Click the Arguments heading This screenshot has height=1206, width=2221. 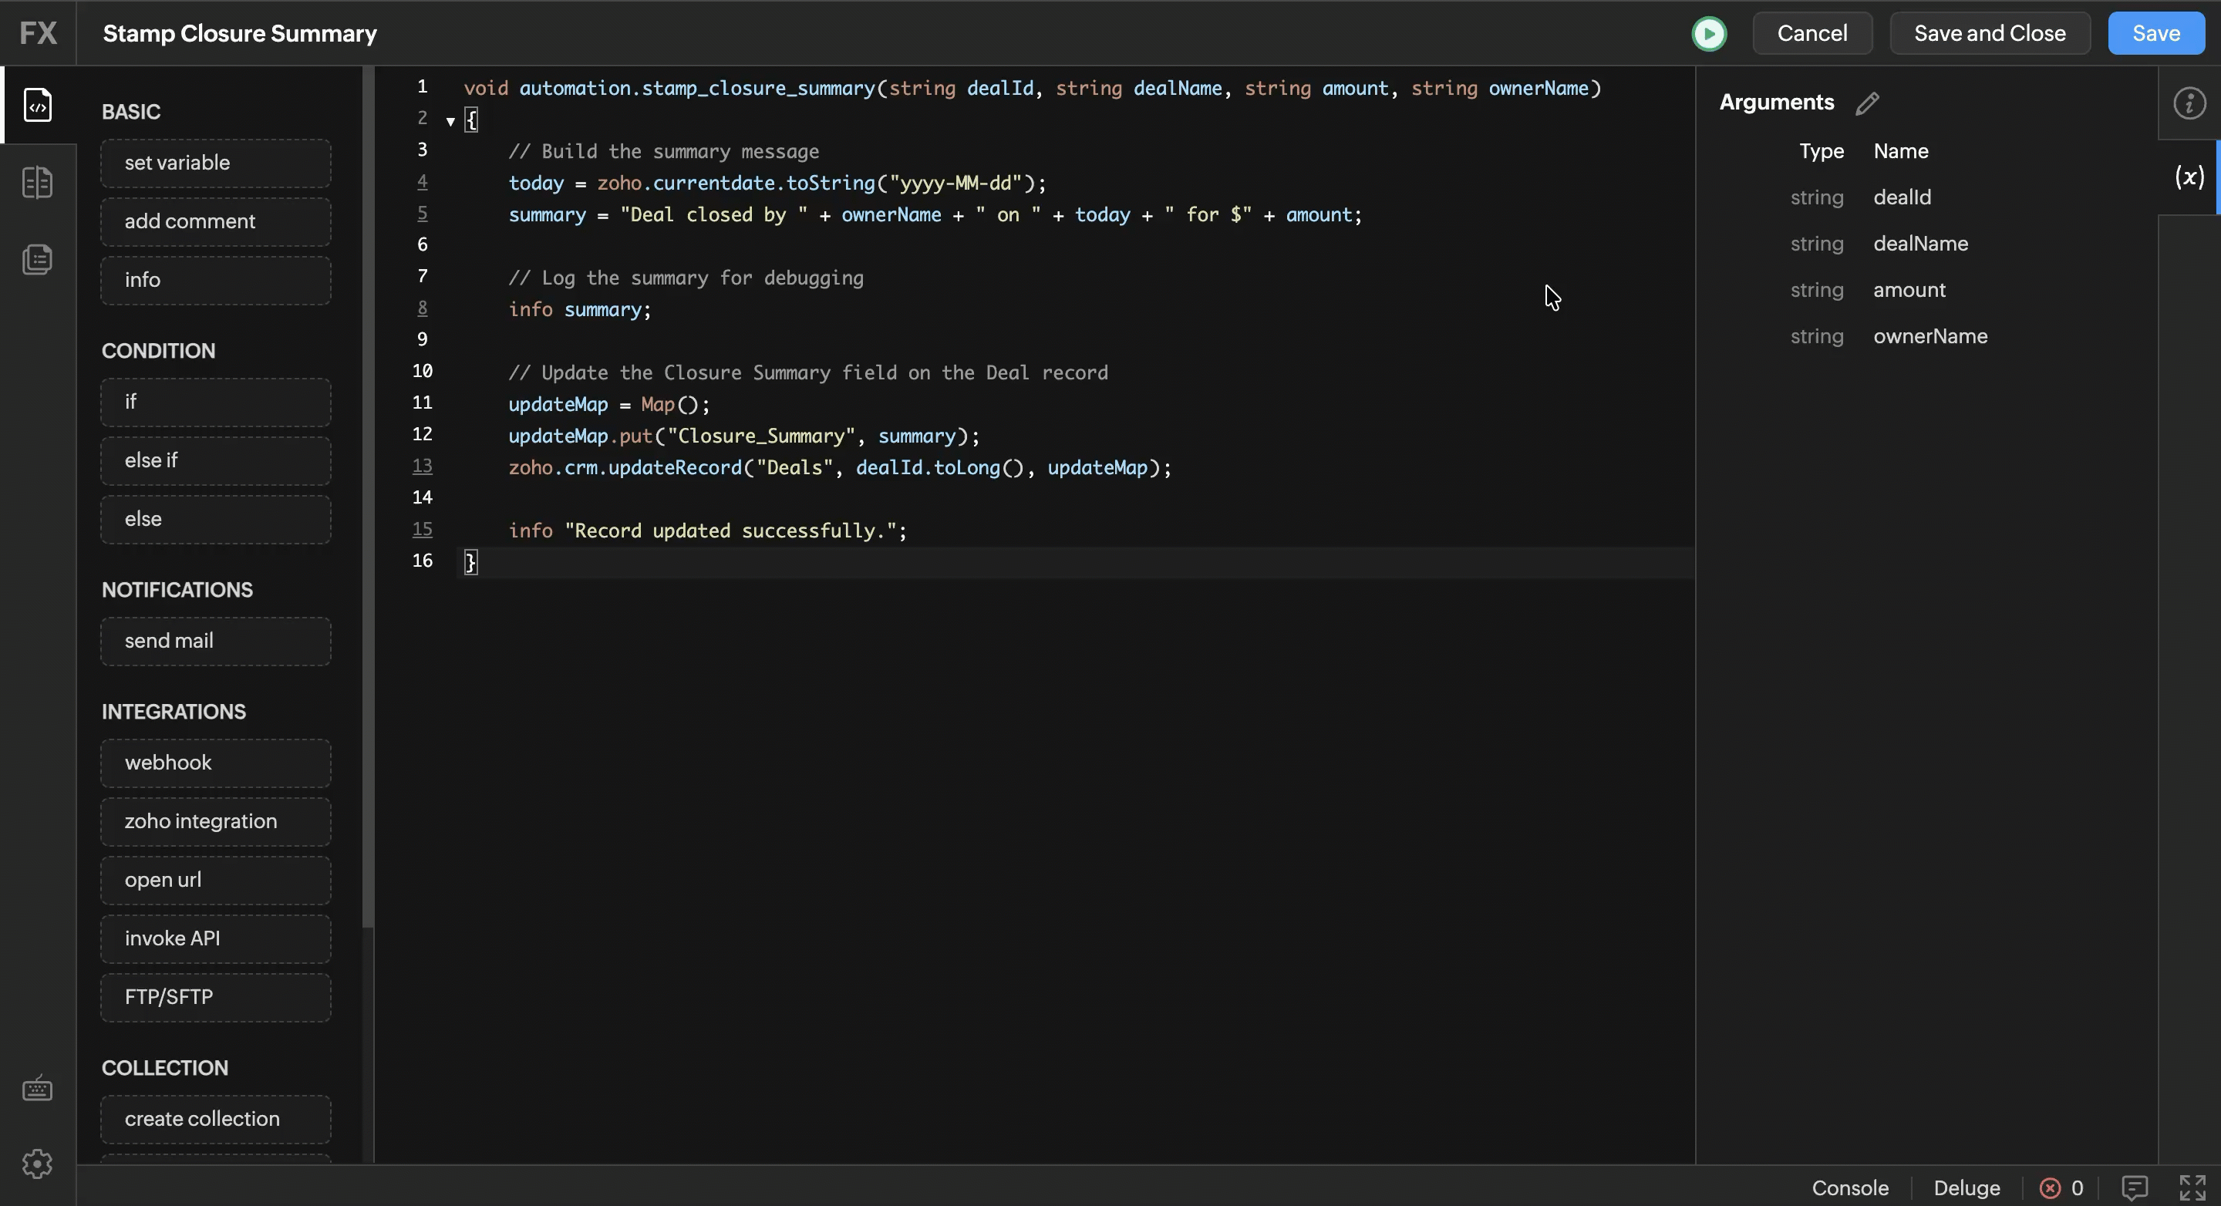[1776, 103]
